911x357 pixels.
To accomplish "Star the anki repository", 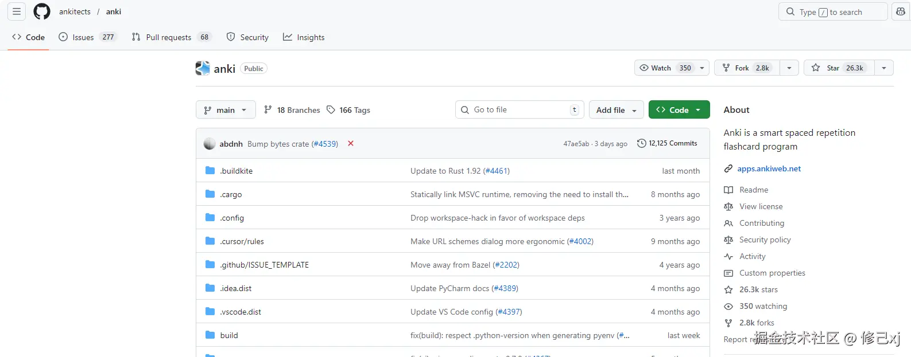I will pyautogui.click(x=839, y=68).
